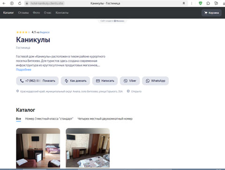Screen dimensions: 225x170
Task: Show the phone number +7 (962)
Action: 37,81
